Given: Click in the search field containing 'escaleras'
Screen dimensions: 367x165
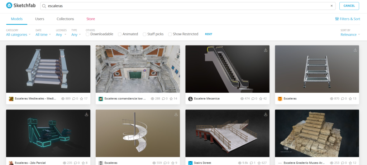Looking at the screenshot, I should point(188,6).
